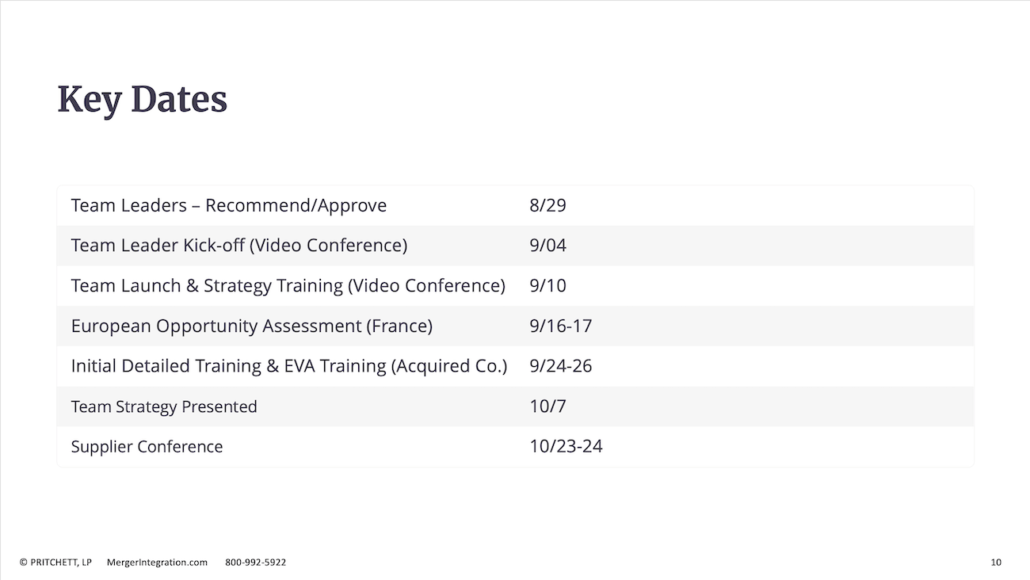Select 'Team Launch & Strategy Training' row label
This screenshot has width=1030, height=580.
[288, 286]
